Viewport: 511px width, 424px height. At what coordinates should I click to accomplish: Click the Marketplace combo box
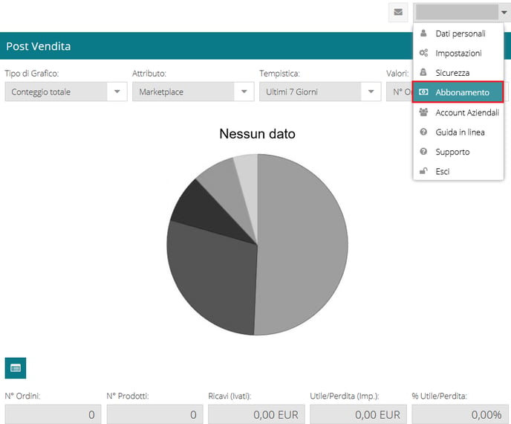tap(193, 91)
